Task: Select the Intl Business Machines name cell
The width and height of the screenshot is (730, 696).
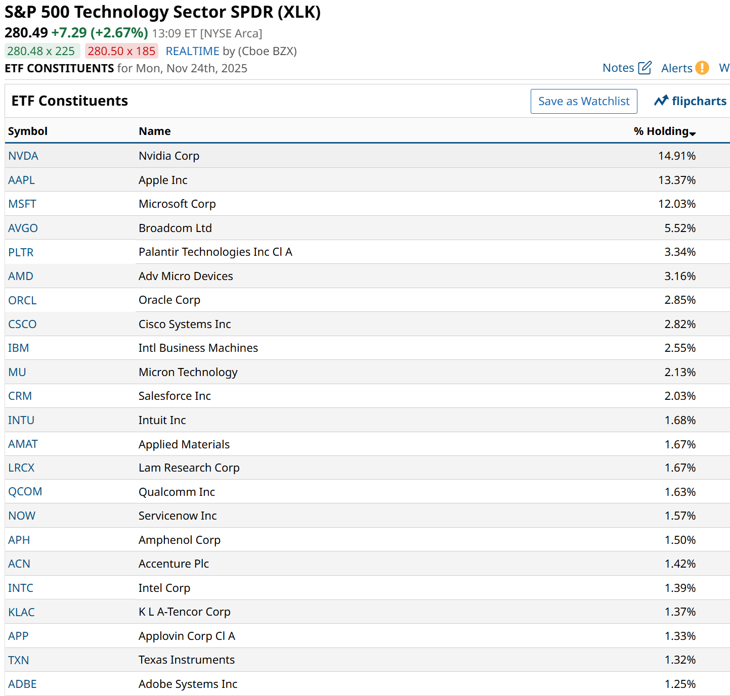Action: tap(198, 348)
